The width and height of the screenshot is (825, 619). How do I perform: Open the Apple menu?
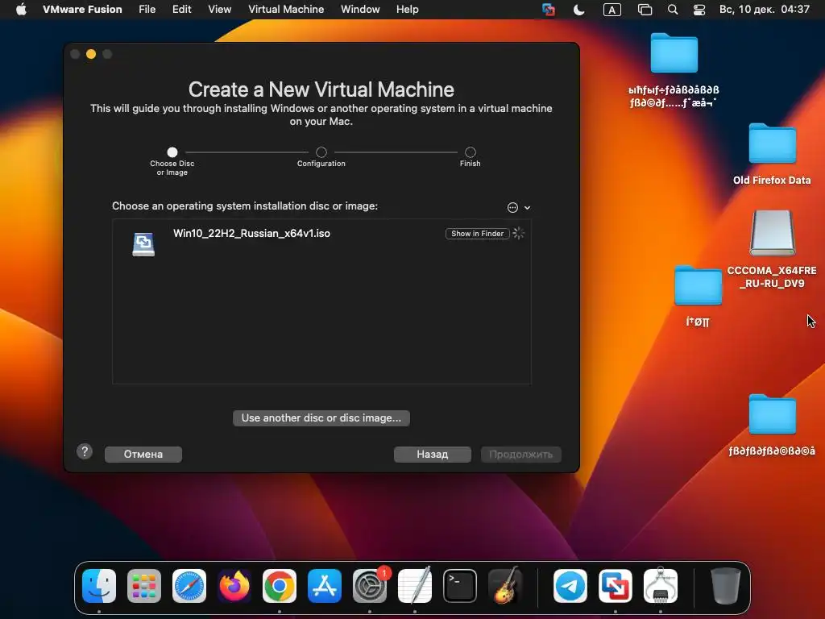[x=21, y=10]
